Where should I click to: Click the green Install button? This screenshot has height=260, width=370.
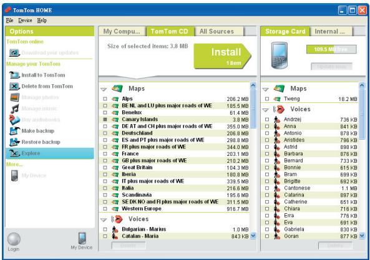[x=223, y=56]
